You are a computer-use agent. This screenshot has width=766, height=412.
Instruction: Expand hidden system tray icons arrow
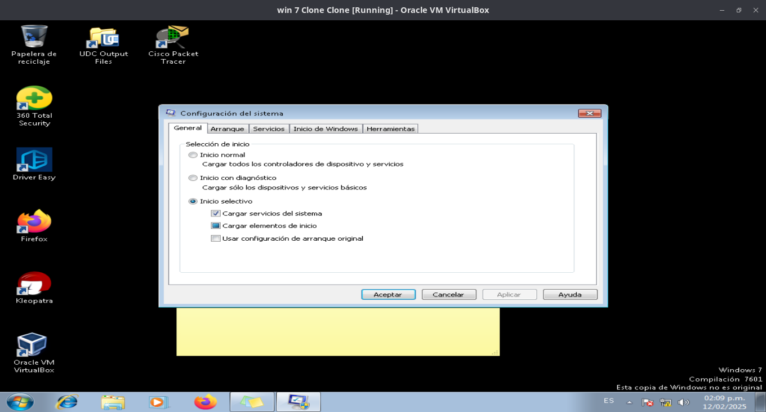(630, 402)
